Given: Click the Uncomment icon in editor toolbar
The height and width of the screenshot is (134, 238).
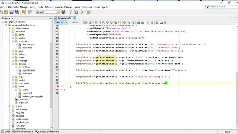Looking at the screenshot, I should tap(161, 23).
